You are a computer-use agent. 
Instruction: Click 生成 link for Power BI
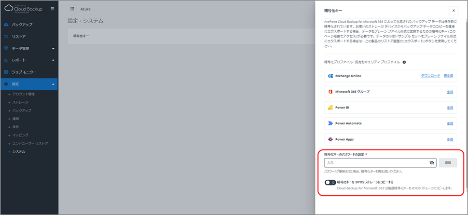tap(450, 107)
